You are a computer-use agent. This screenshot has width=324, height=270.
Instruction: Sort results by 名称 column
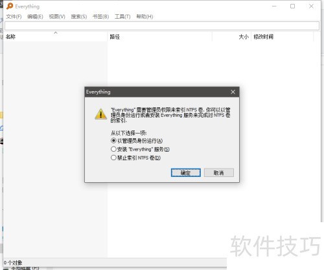[x=55, y=37]
